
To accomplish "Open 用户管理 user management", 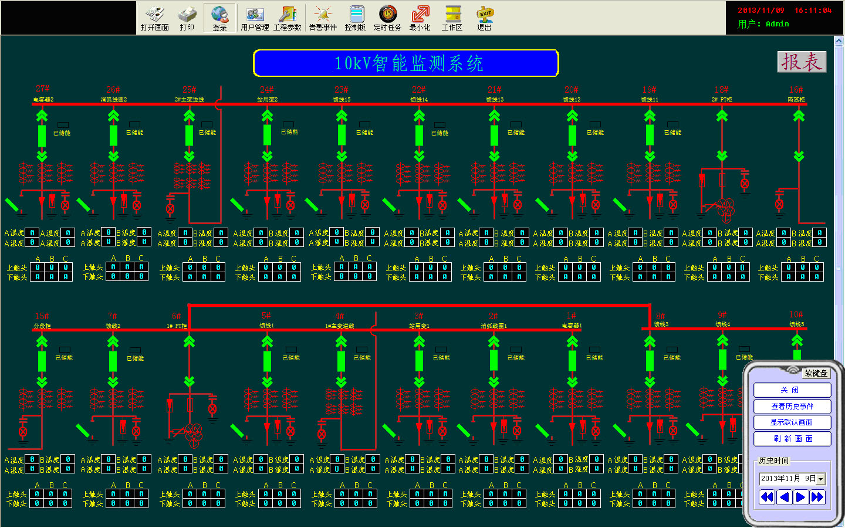I will click(255, 18).
